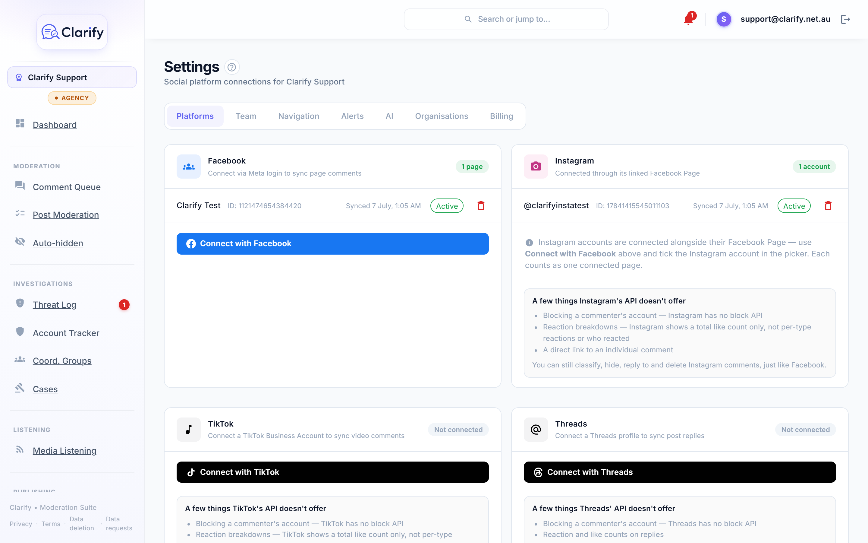Click the user avatar S
Image resolution: width=868 pixels, height=543 pixels.
pyautogui.click(x=724, y=19)
